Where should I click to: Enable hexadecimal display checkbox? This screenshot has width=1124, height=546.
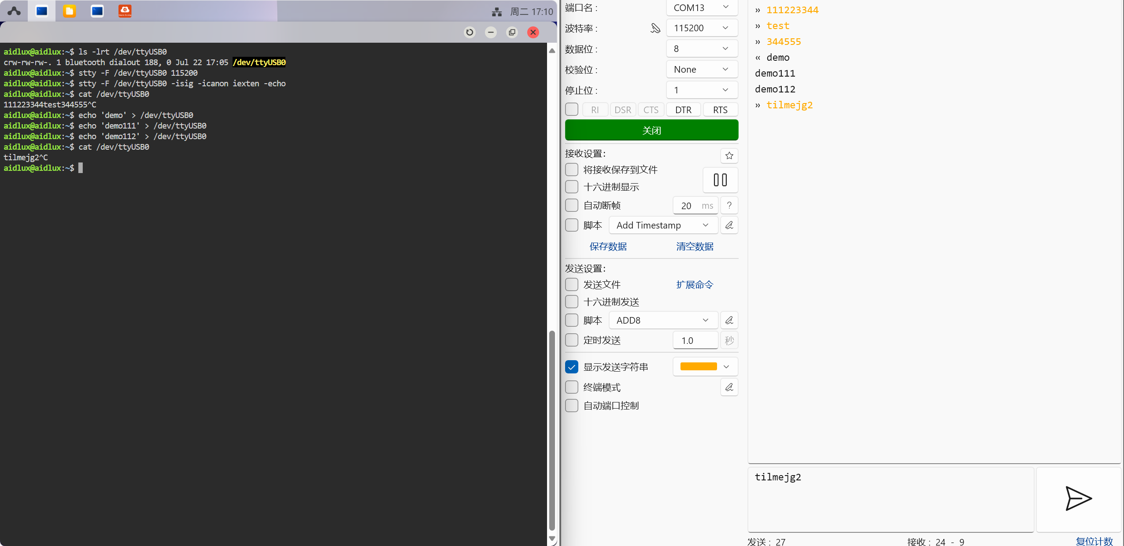(572, 187)
